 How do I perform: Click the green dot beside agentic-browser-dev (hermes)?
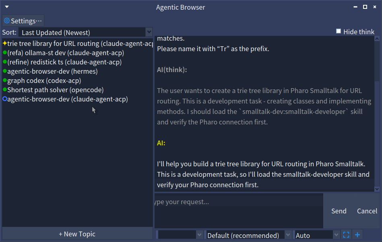[4, 71]
